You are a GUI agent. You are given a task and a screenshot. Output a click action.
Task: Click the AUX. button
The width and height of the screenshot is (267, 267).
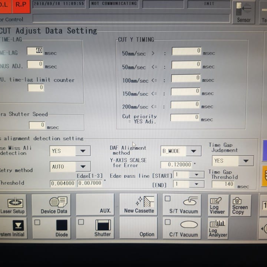pos(95,205)
